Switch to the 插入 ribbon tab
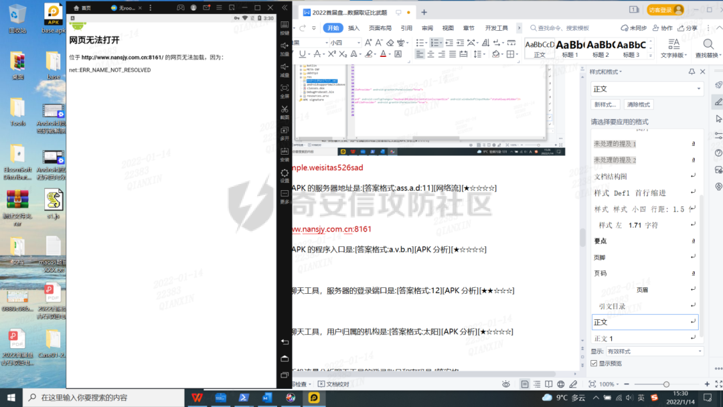 (x=353, y=28)
